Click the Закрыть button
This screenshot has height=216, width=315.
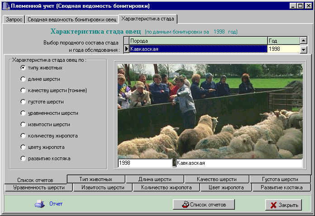click(x=284, y=205)
